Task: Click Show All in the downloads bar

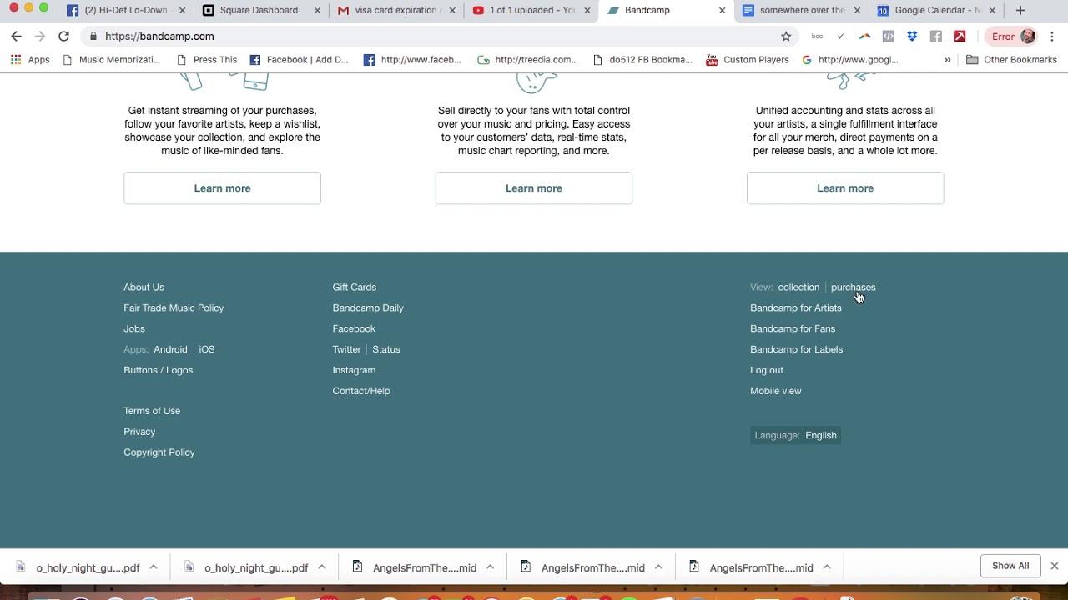Action: click(1010, 566)
